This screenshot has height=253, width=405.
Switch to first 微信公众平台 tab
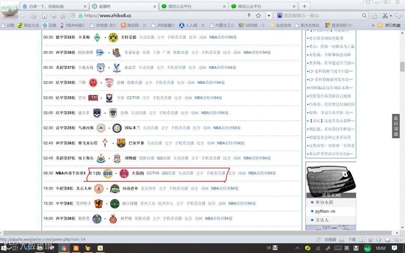(193, 6)
